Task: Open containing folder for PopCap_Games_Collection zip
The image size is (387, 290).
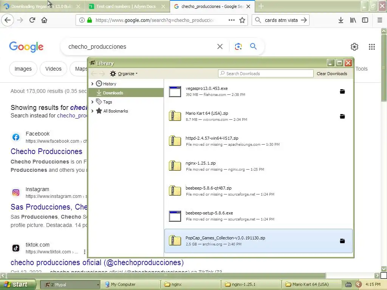Action: coord(342,241)
